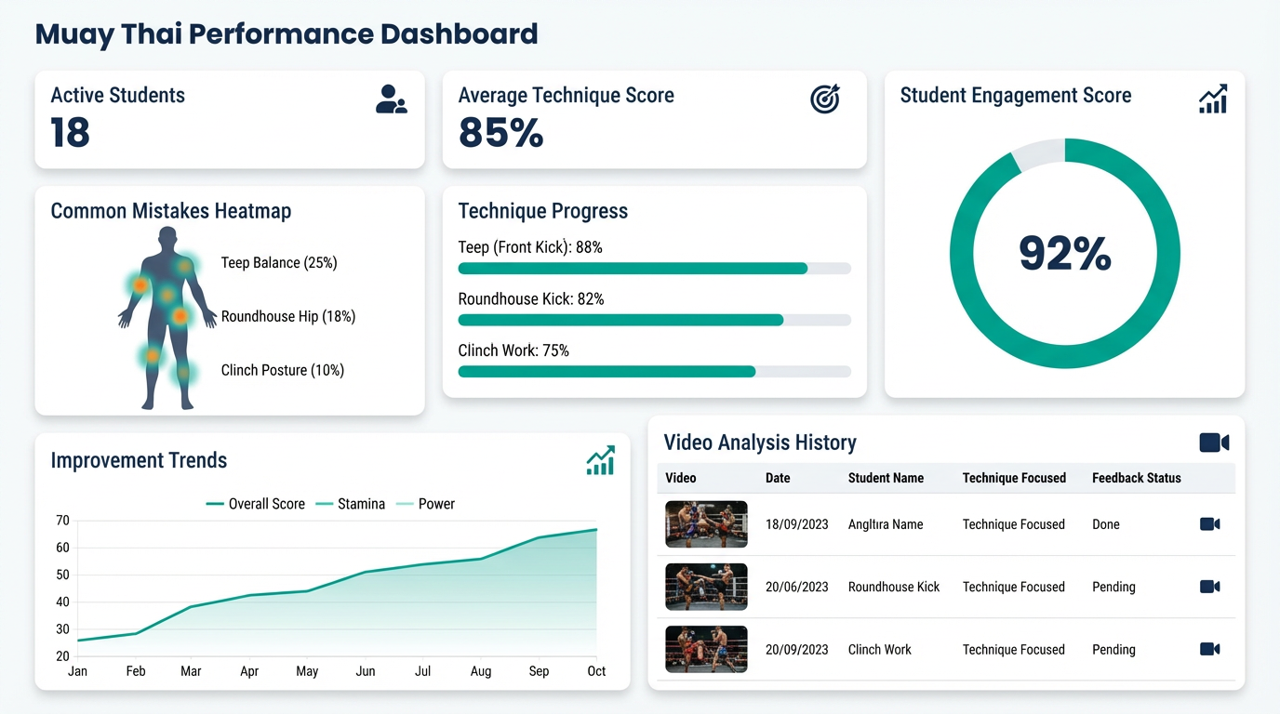This screenshot has width=1280, height=714.
Task: Open the Improvement Trends analytics icon
Action: pyautogui.click(x=601, y=460)
